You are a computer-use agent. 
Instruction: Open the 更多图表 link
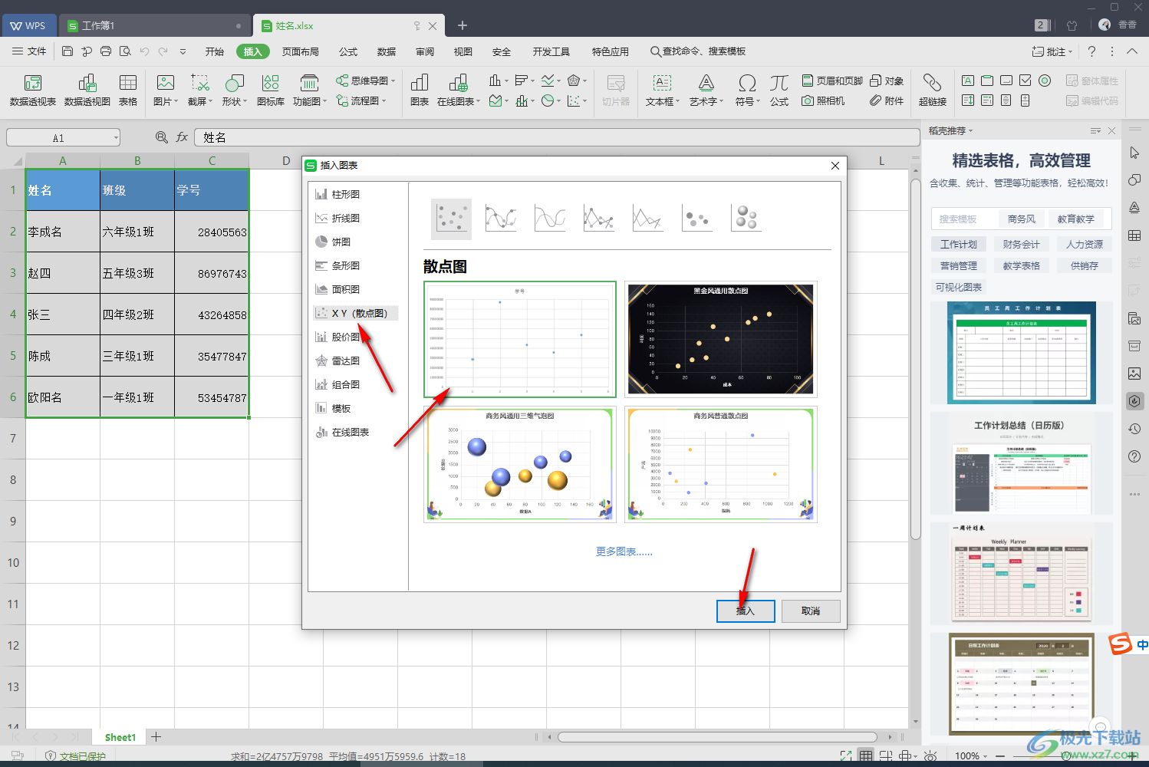pyautogui.click(x=624, y=551)
